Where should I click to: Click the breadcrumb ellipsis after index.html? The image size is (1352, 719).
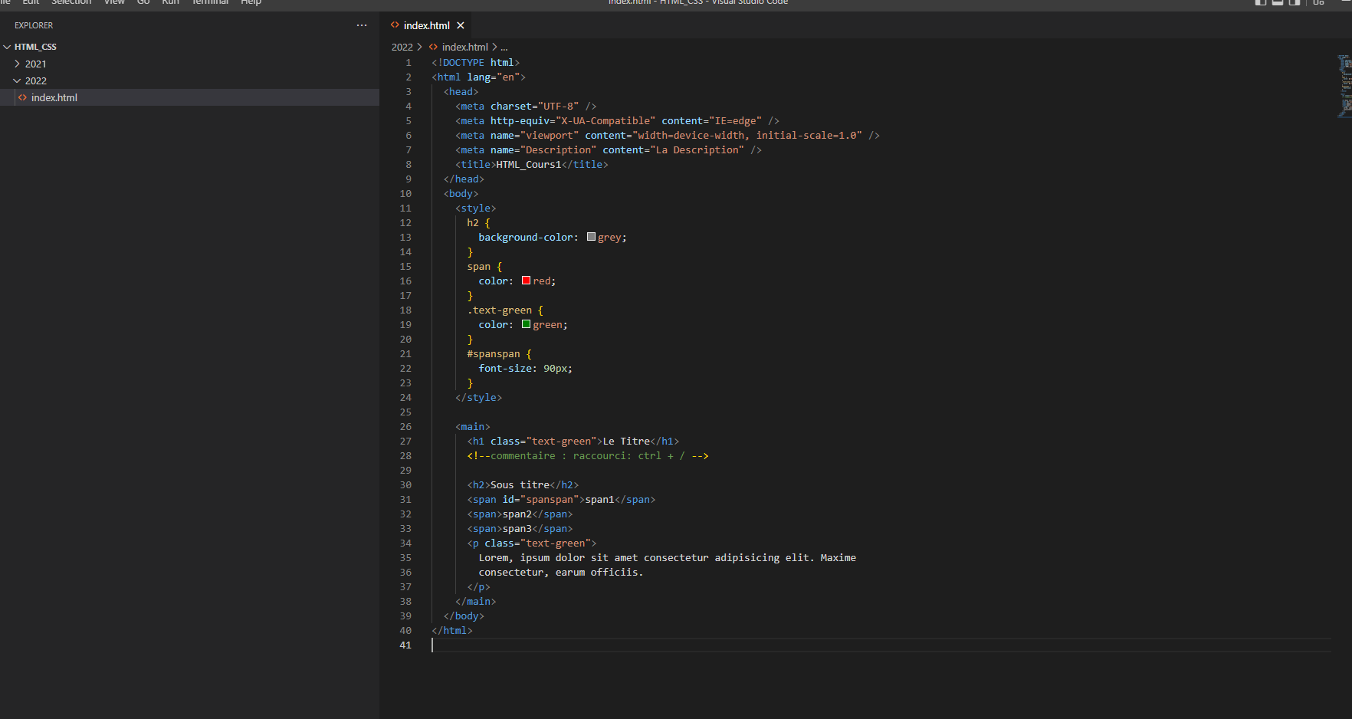point(504,47)
